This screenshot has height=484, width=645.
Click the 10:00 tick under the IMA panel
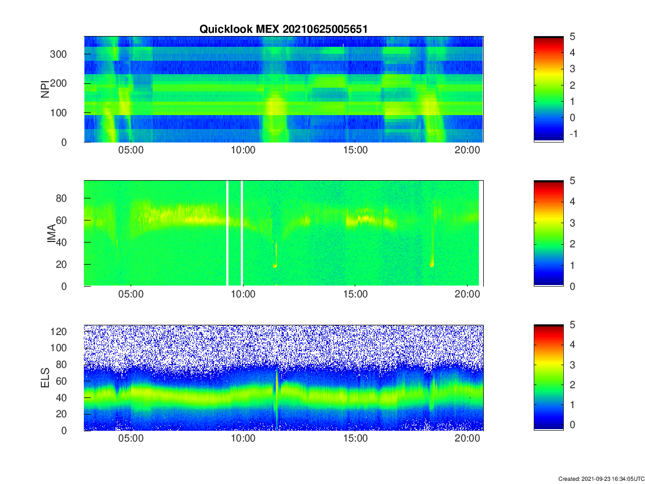[x=243, y=295]
